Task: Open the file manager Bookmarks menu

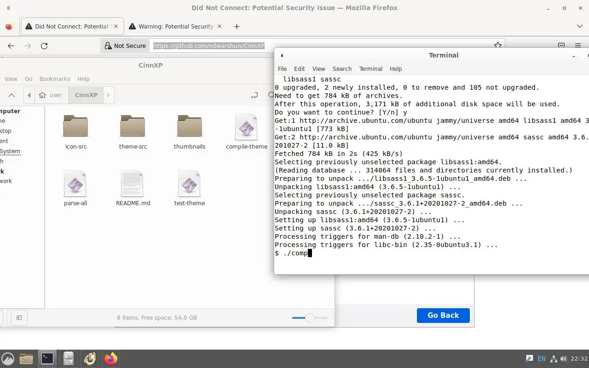Action: tap(55, 79)
